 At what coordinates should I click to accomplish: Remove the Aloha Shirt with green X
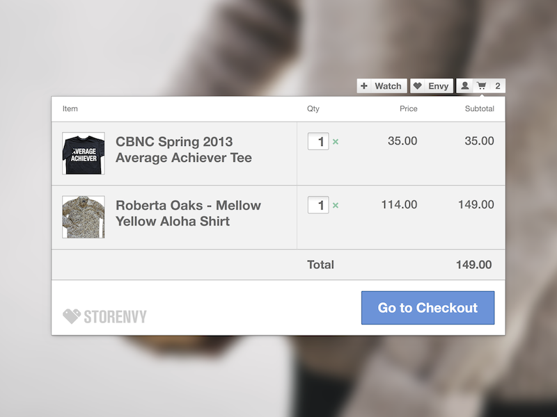(x=336, y=206)
